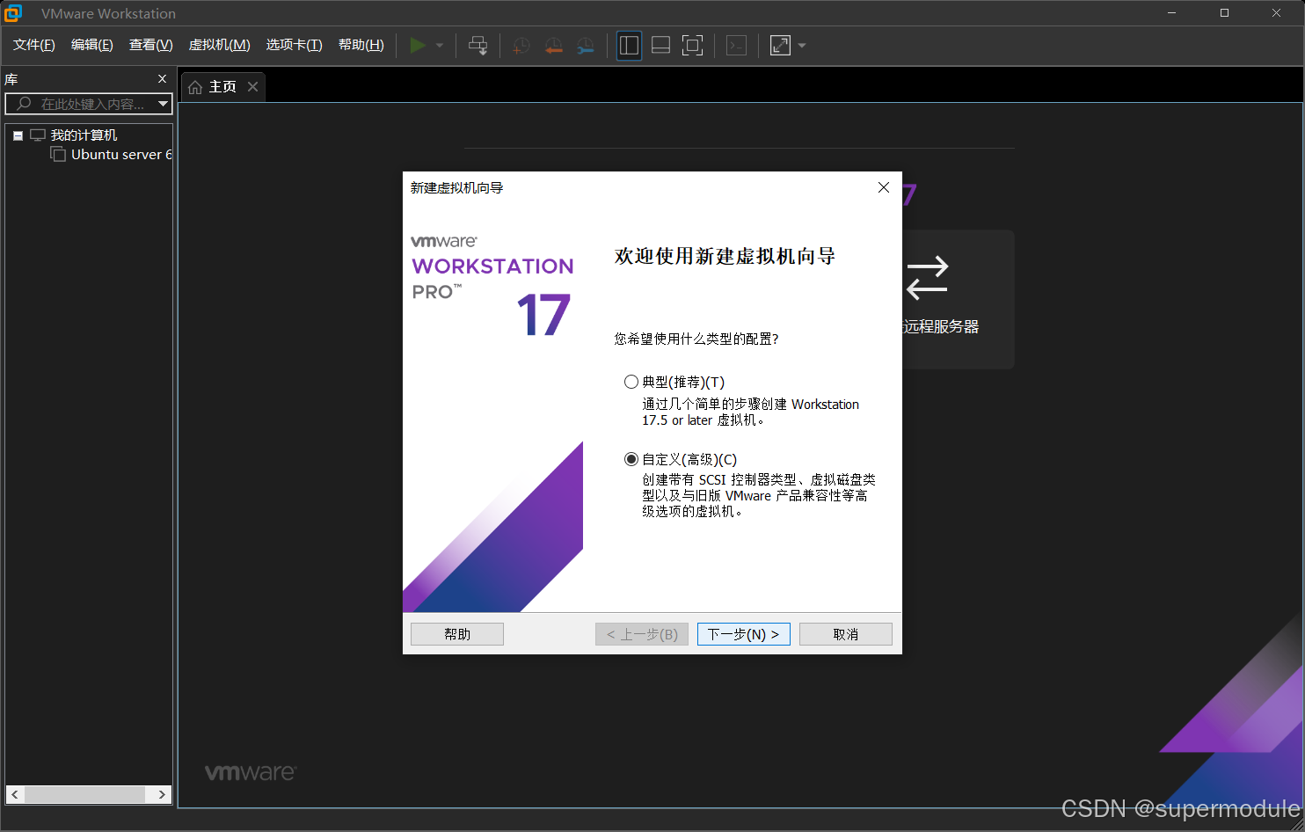Open the 编辑(E) menu
The image size is (1305, 832).
(x=92, y=45)
